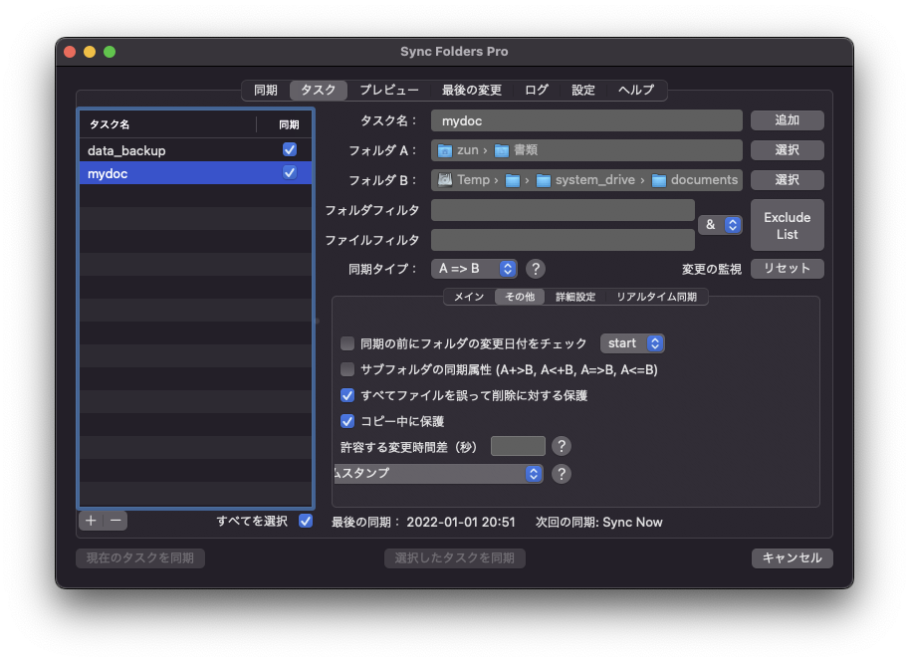Open the start dropdown
This screenshot has height=662, width=909.
click(x=632, y=343)
